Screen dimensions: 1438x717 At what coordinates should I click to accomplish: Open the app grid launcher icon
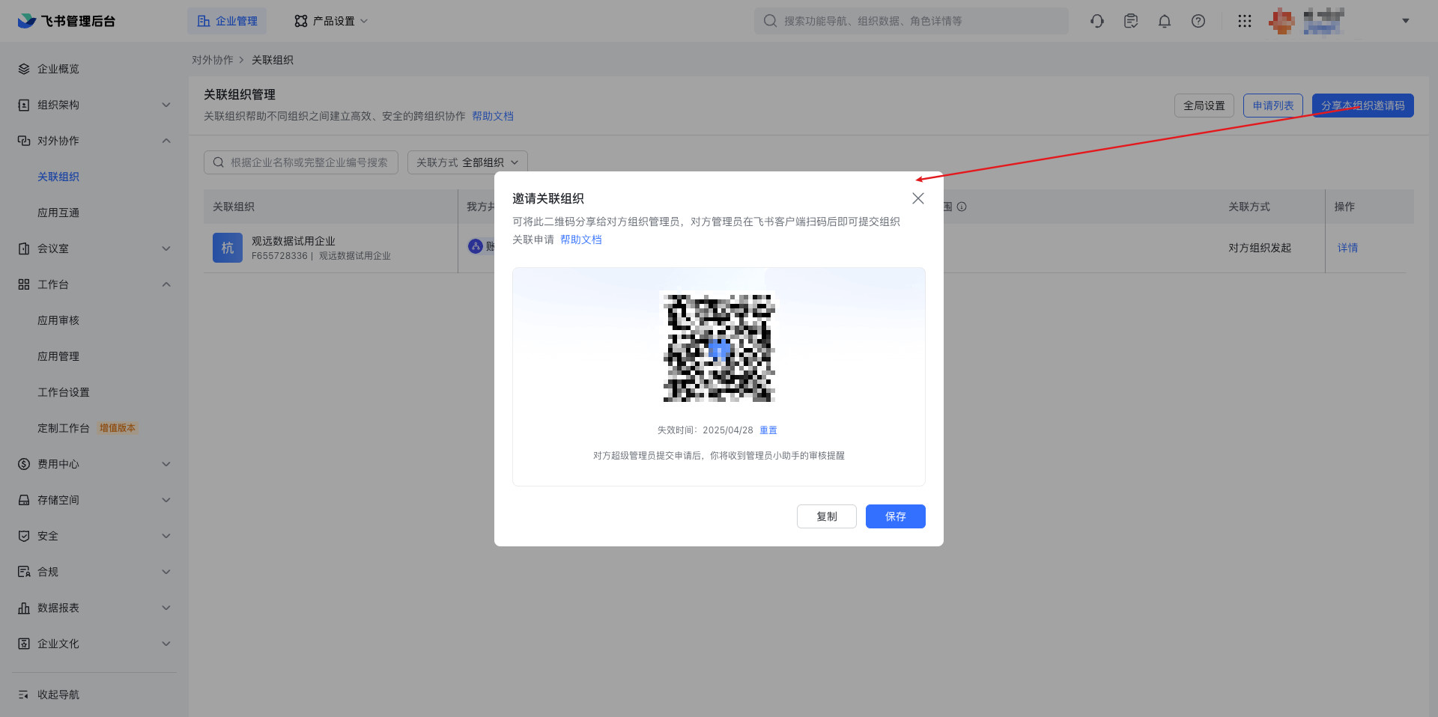pyautogui.click(x=1245, y=21)
